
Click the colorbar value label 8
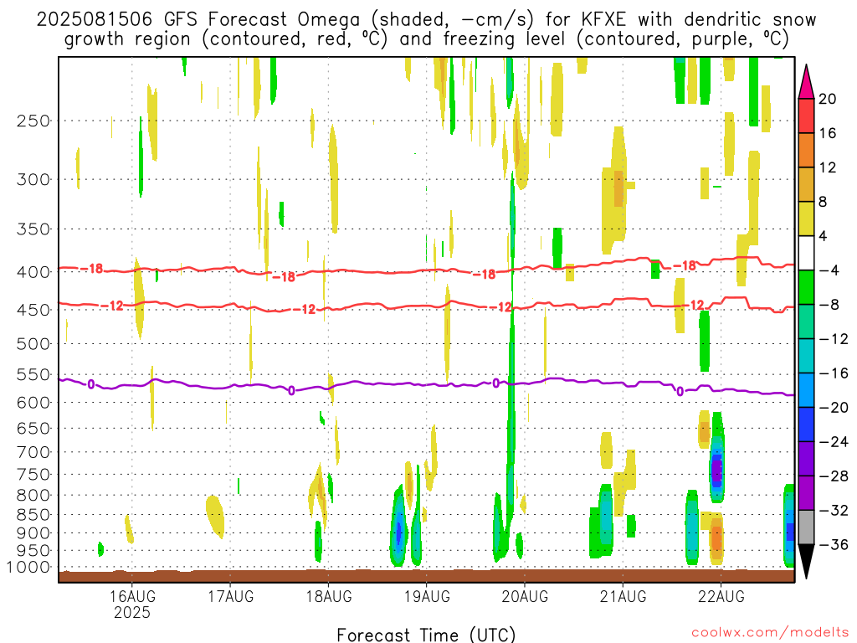point(823,202)
